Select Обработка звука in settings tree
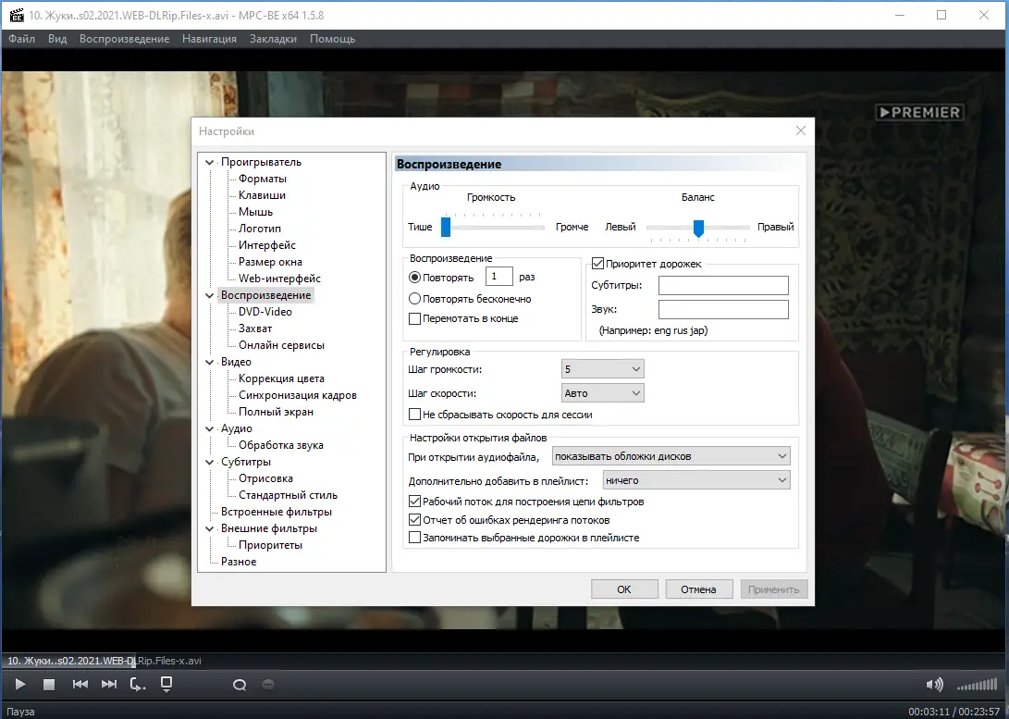 pyautogui.click(x=280, y=445)
